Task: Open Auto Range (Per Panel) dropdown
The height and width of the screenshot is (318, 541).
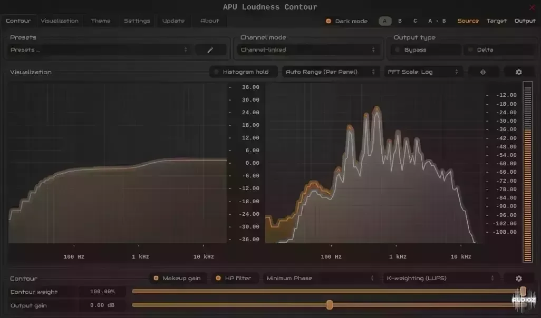Action: (331, 72)
